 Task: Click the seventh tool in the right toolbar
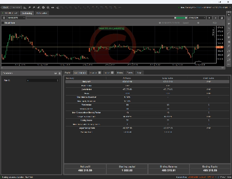(229, 42)
